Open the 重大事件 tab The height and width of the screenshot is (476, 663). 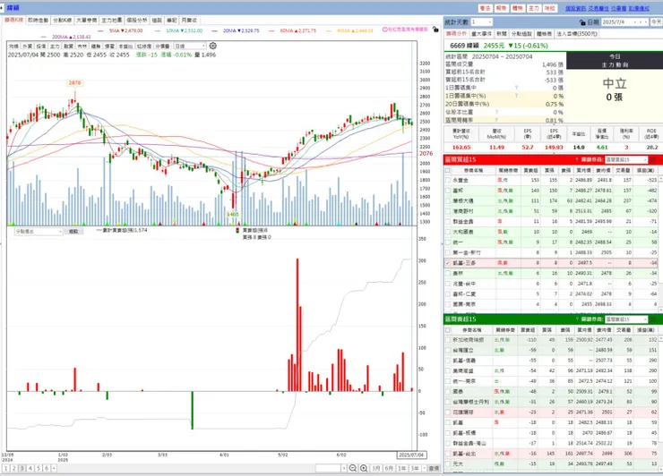coord(481,33)
